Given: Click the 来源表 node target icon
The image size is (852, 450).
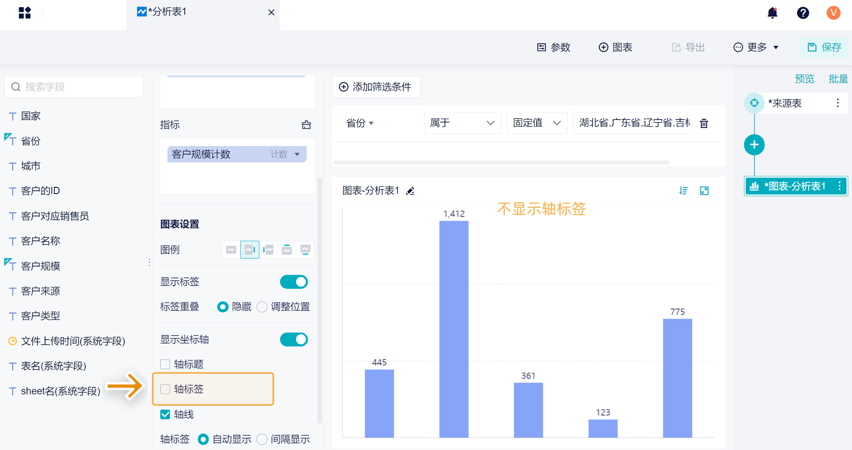Looking at the screenshot, I should [x=754, y=103].
